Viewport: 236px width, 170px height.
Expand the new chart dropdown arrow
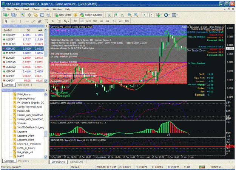point(9,15)
